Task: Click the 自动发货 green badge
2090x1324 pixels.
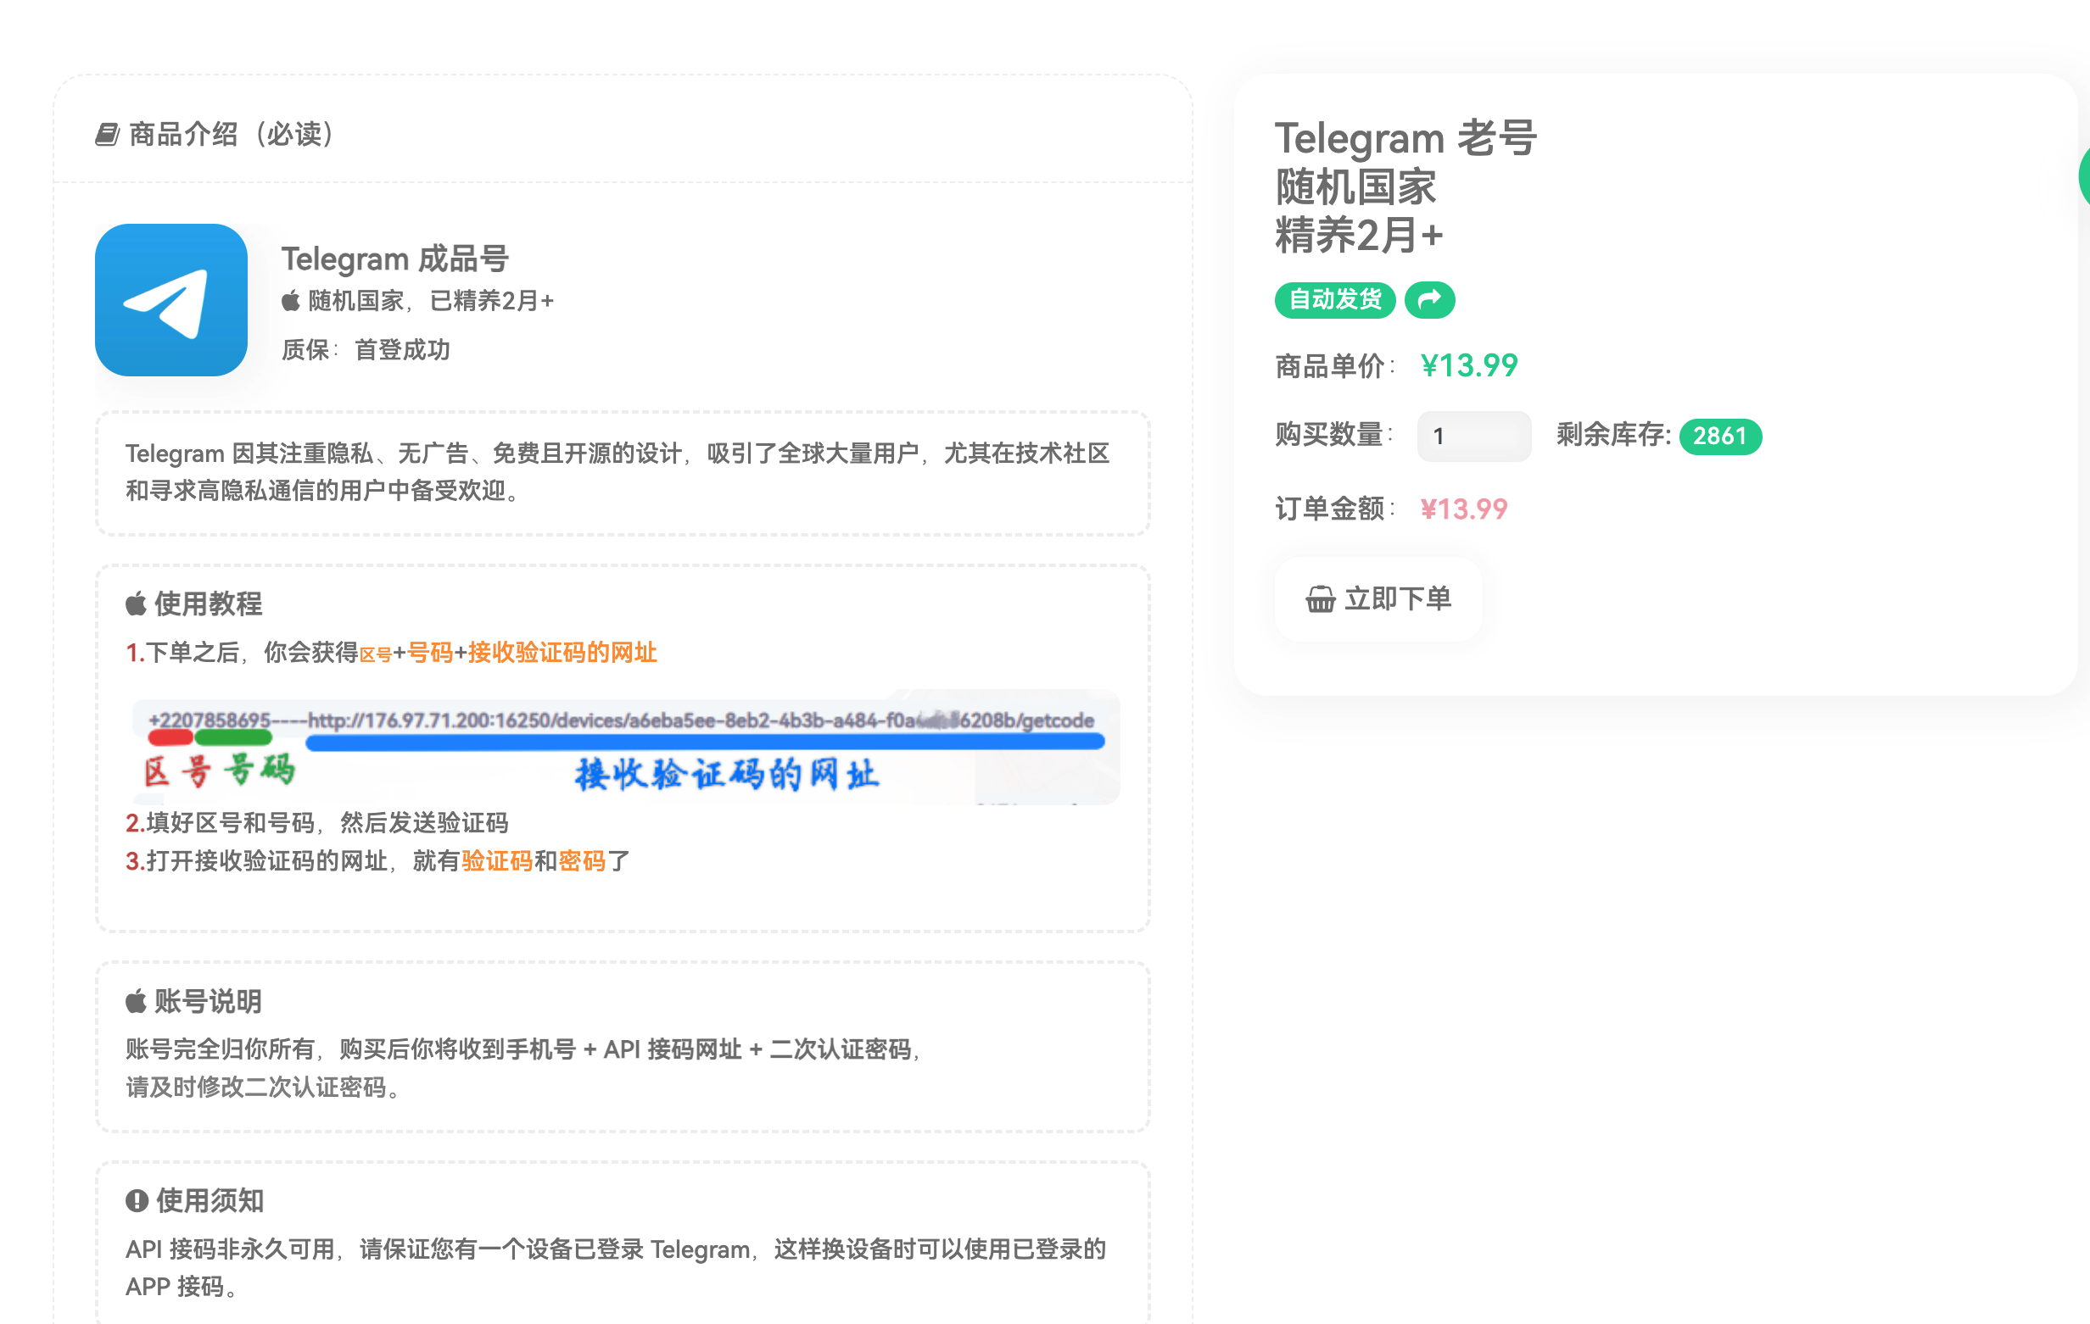Action: tap(1334, 300)
